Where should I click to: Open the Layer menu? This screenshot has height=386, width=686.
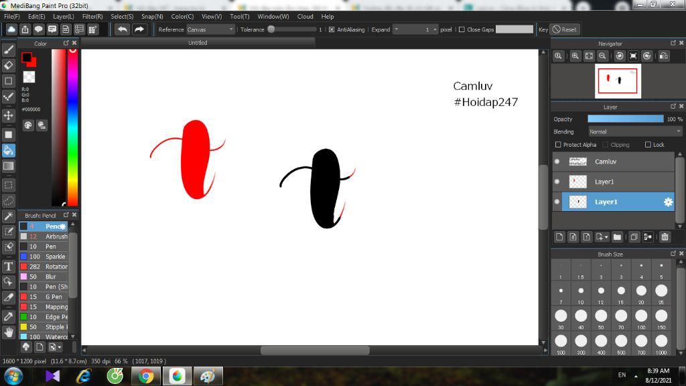pos(64,16)
